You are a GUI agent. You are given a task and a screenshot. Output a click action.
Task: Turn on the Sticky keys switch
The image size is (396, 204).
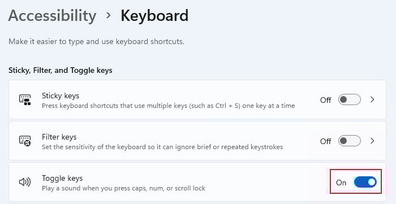350,99
